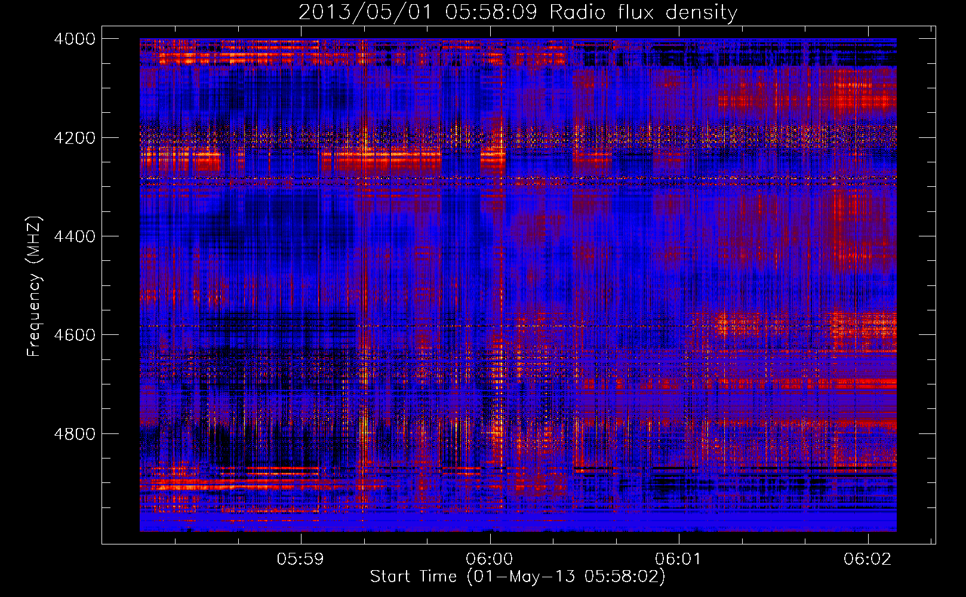
Task: Click the 06:01 time axis label
Action: pyautogui.click(x=678, y=559)
